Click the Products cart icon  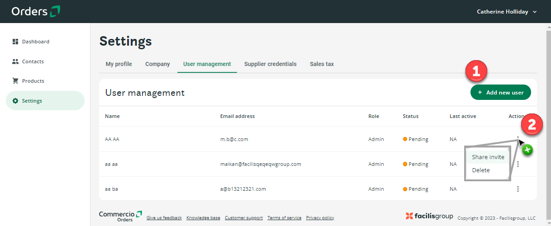(15, 81)
